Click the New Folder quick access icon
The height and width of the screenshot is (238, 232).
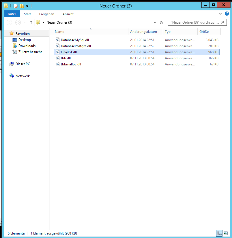[x=22, y=6]
